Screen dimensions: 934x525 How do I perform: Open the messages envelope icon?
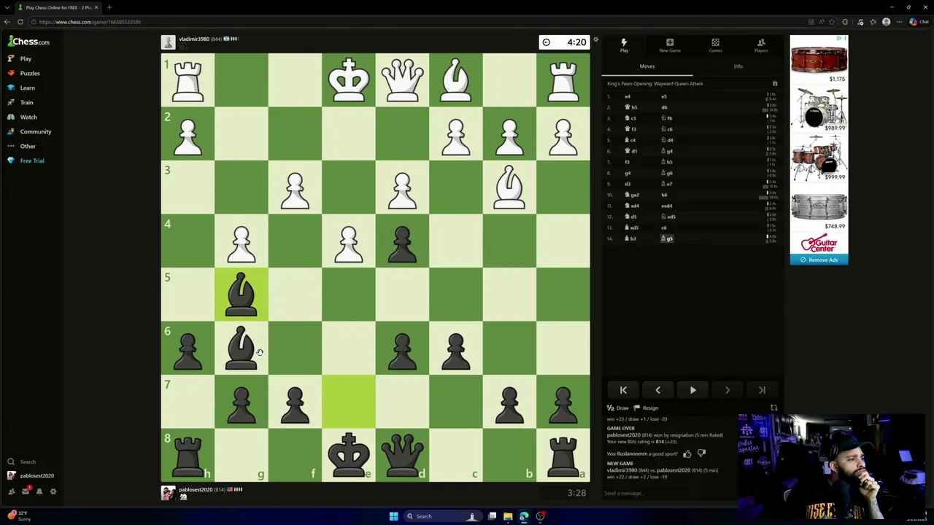(26, 491)
